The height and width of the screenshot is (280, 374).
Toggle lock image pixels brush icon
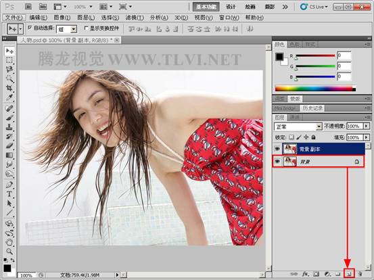299,137
